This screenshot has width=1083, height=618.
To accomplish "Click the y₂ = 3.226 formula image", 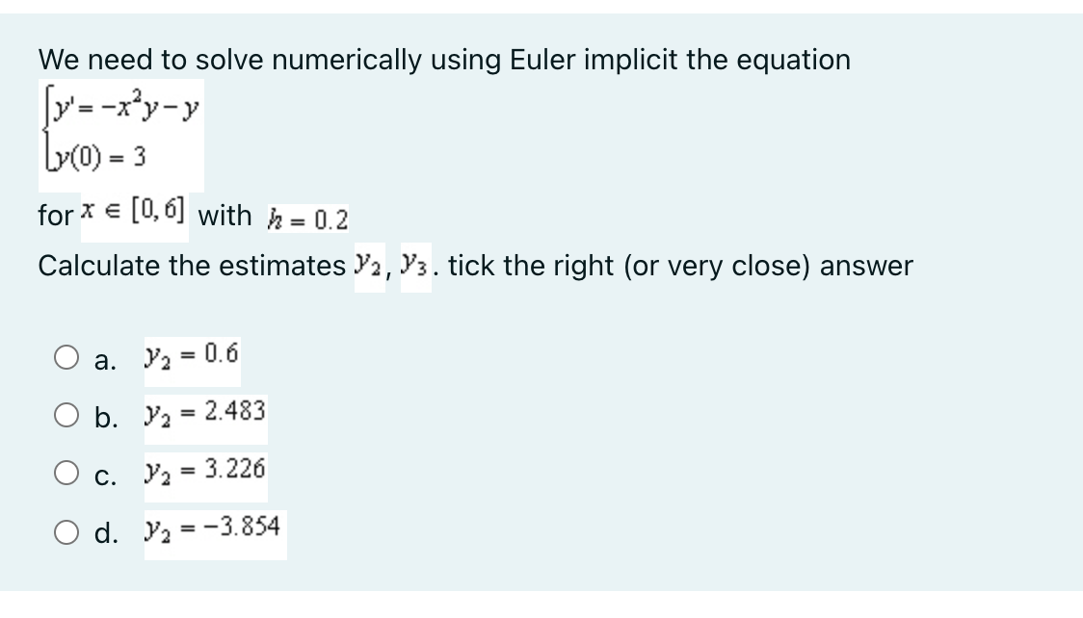I will [x=200, y=471].
